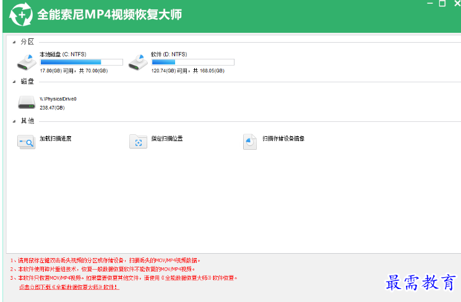Maximize the application window
This screenshot has width=461, height=302.
(442, 3)
